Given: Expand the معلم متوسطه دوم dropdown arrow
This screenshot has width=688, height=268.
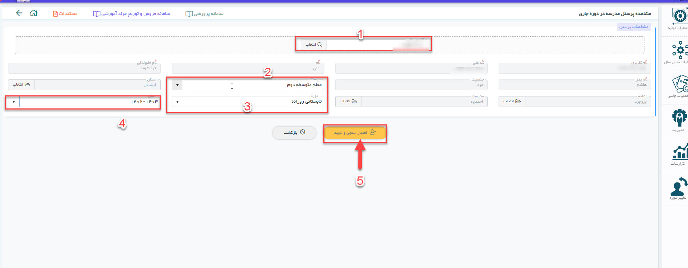Looking at the screenshot, I should click(177, 85).
